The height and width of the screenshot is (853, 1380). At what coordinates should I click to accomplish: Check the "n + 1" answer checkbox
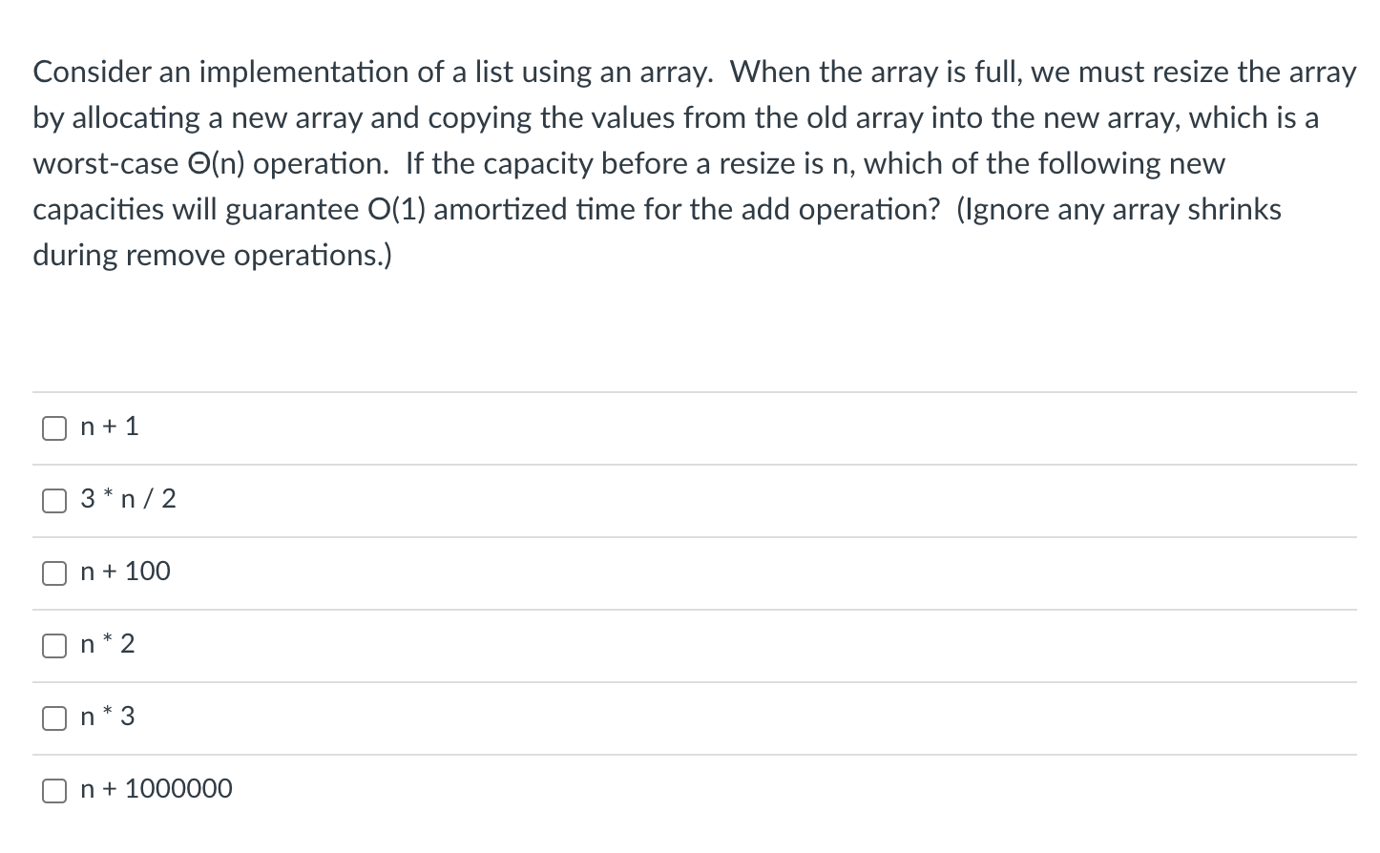(x=54, y=428)
